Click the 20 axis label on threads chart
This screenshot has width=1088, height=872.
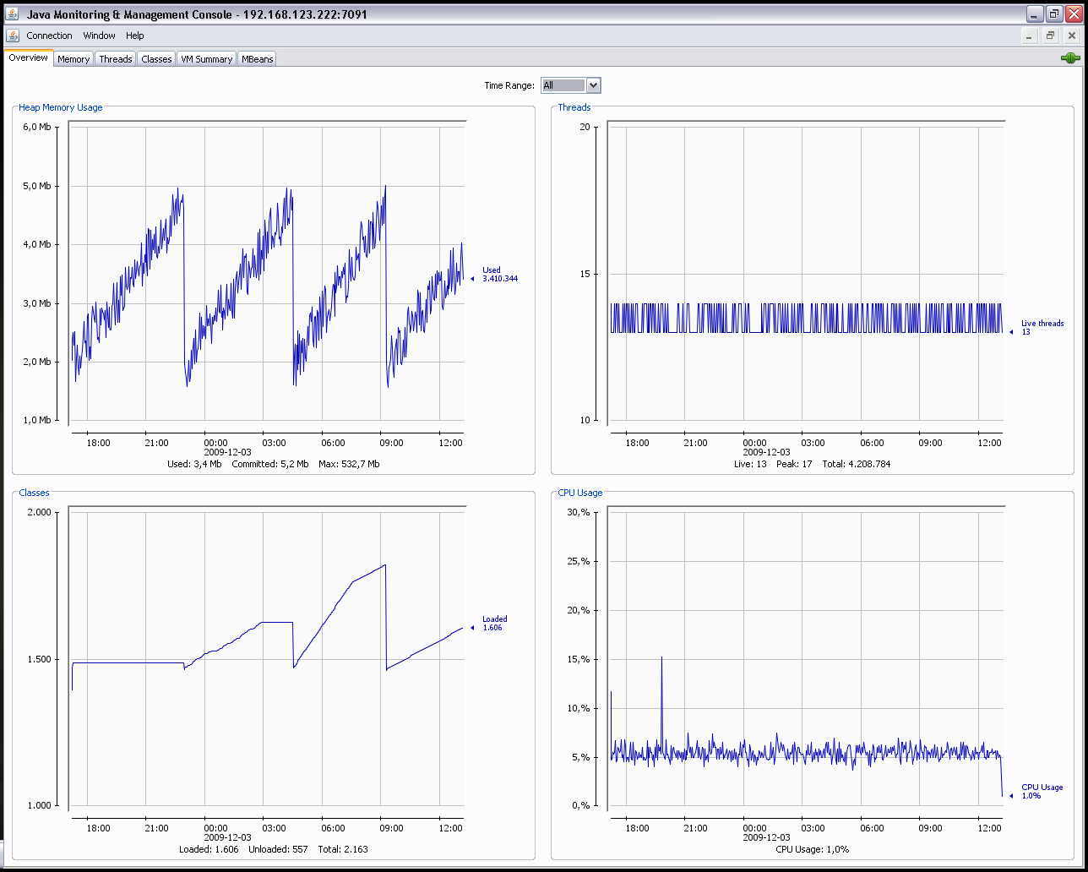tap(585, 127)
